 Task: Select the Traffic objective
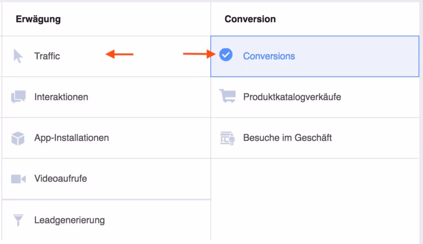click(106, 56)
